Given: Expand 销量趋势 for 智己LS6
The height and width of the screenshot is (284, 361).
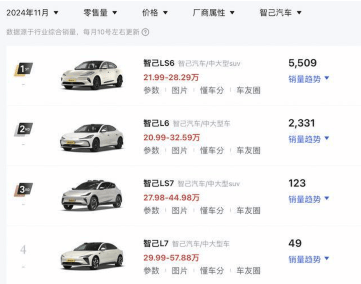Looking at the screenshot, I should [x=309, y=79].
